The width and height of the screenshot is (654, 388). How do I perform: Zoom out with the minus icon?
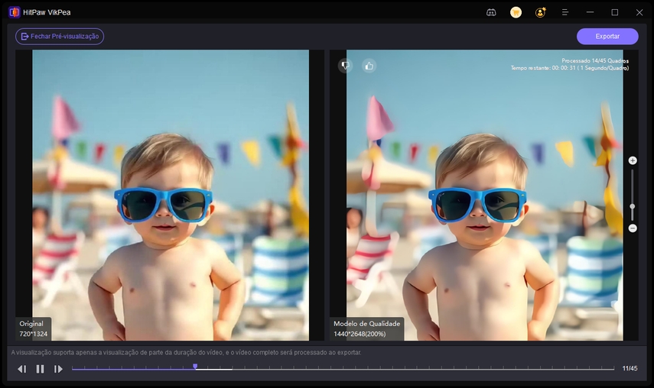(x=633, y=228)
